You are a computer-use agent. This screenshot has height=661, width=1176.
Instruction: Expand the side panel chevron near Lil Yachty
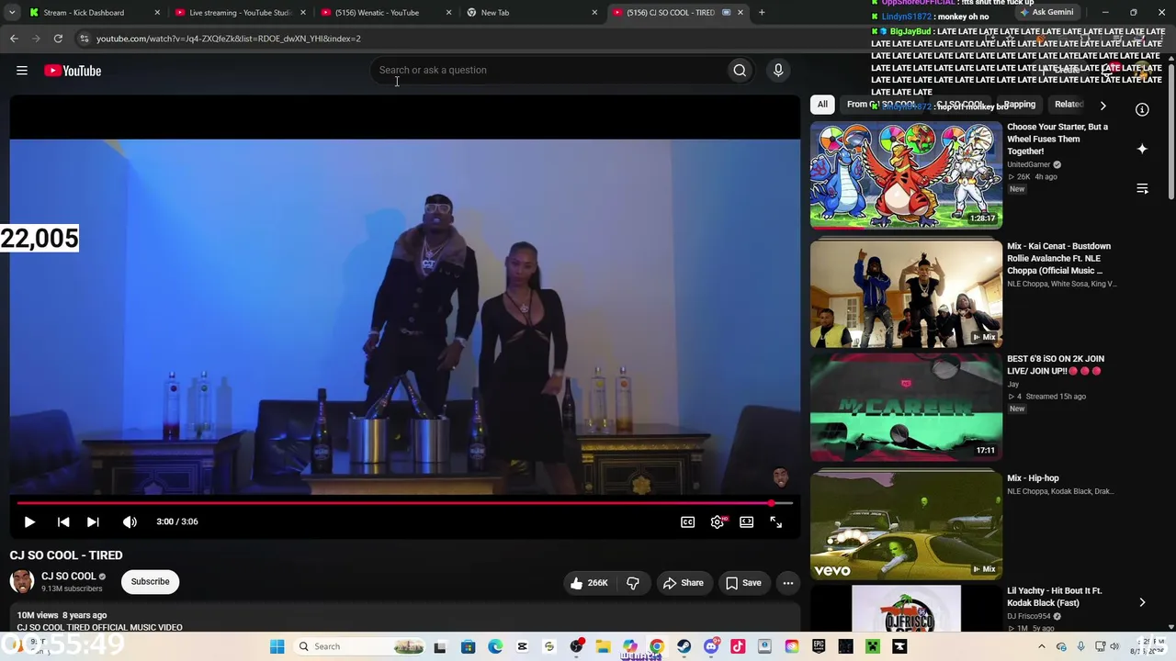point(1142,602)
